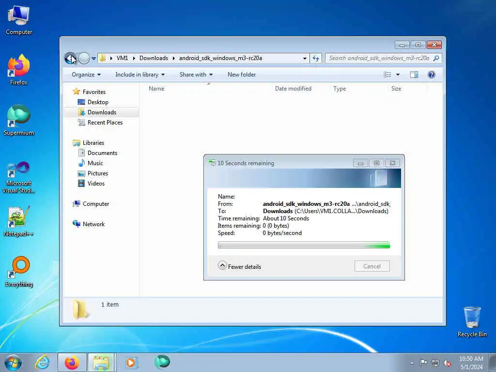The width and height of the screenshot is (496, 372).
Task: Open Explorer help with question mark icon
Action: click(431, 75)
